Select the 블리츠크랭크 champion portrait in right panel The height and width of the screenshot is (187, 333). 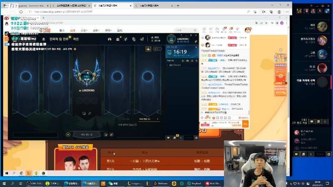pyautogui.click(x=322, y=40)
